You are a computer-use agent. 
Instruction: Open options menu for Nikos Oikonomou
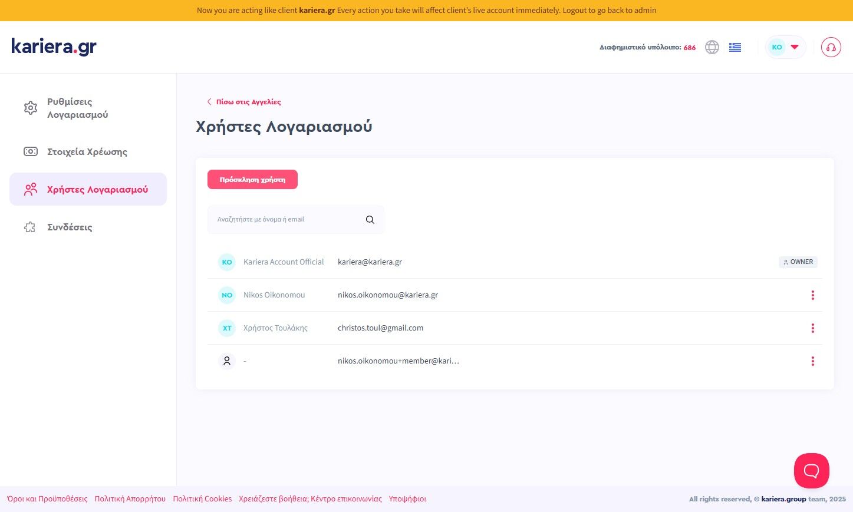pyautogui.click(x=812, y=295)
